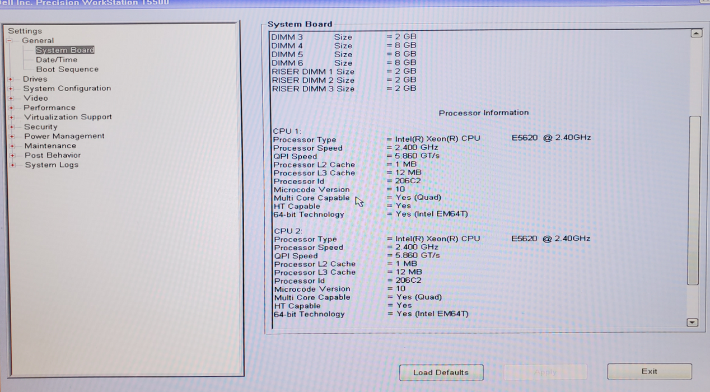Select the Virtualization Support label
This screenshot has height=392, width=710.
coord(68,117)
